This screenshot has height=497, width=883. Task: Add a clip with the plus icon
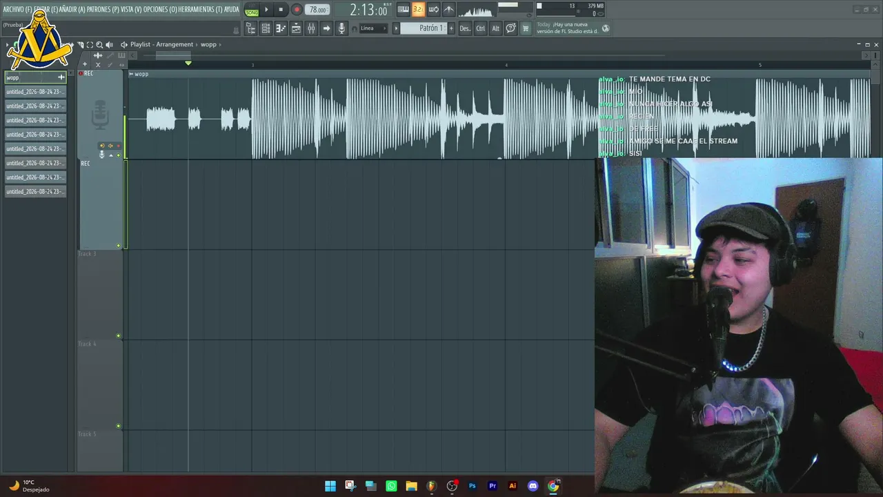pos(86,65)
